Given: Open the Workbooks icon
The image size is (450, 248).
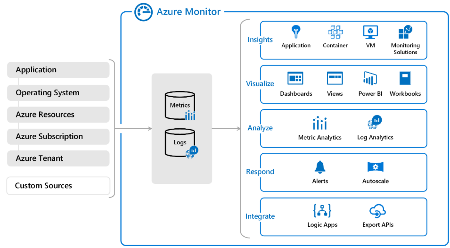Looking at the screenshot, I should point(405,78).
